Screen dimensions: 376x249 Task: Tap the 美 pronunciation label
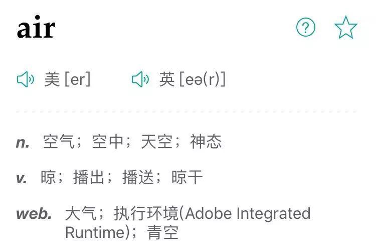coord(52,79)
